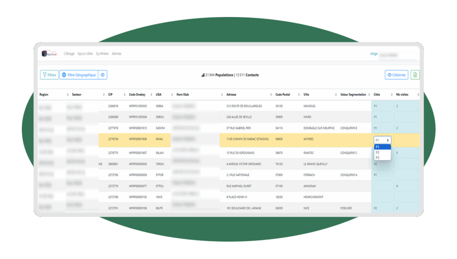
Task: Go to the Ciblage menu
Action: click(69, 54)
